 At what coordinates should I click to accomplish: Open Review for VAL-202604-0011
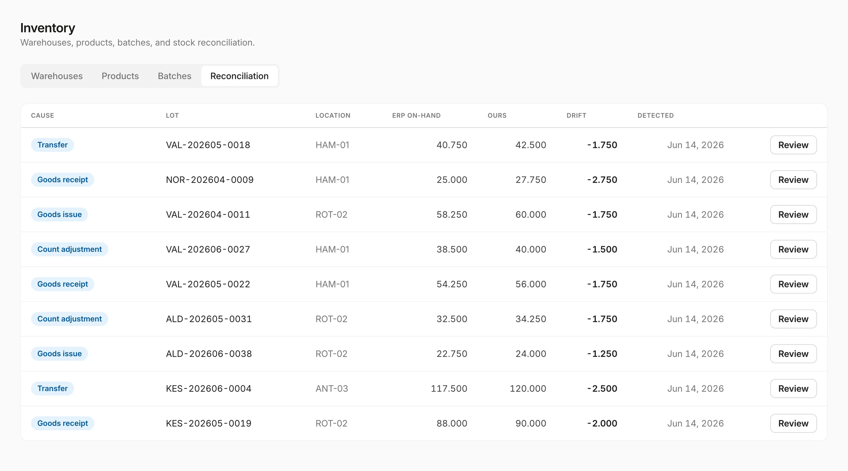pyautogui.click(x=793, y=214)
